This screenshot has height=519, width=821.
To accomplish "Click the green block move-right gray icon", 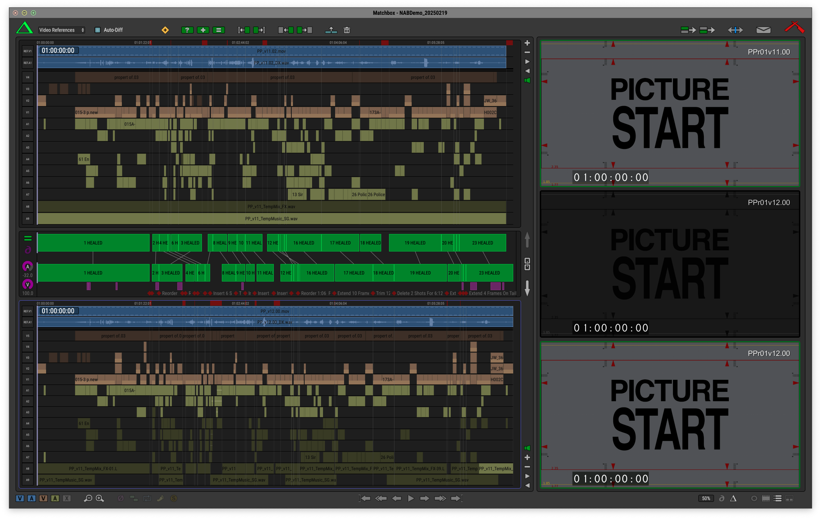I will 305,30.
